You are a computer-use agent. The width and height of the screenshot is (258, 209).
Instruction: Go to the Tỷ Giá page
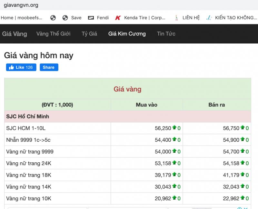tap(89, 34)
